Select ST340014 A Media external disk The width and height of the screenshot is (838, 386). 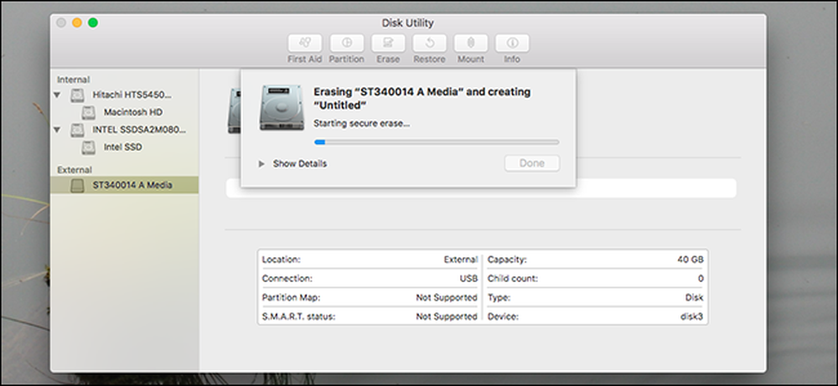(x=125, y=185)
